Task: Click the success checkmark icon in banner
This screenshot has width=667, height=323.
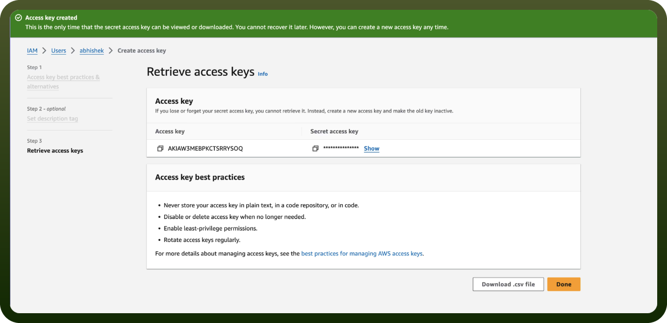Action: click(19, 18)
